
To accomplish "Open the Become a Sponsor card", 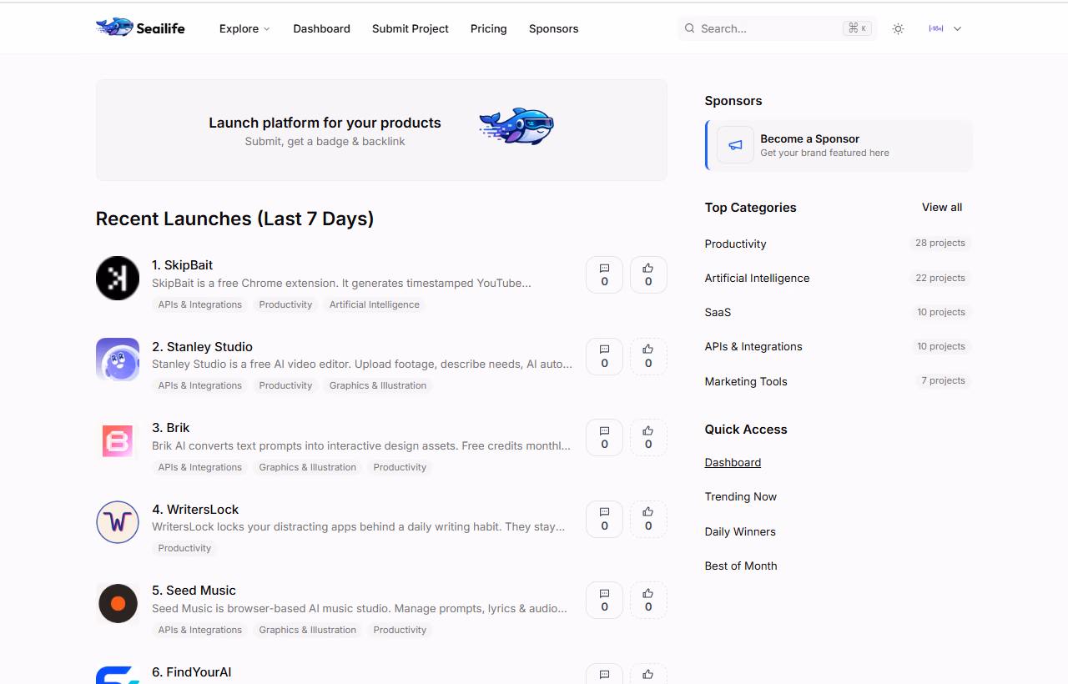I will [x=839, y=145].
